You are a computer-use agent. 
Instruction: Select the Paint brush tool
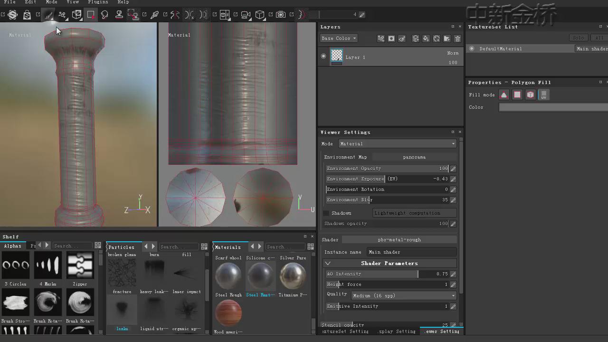48,15
